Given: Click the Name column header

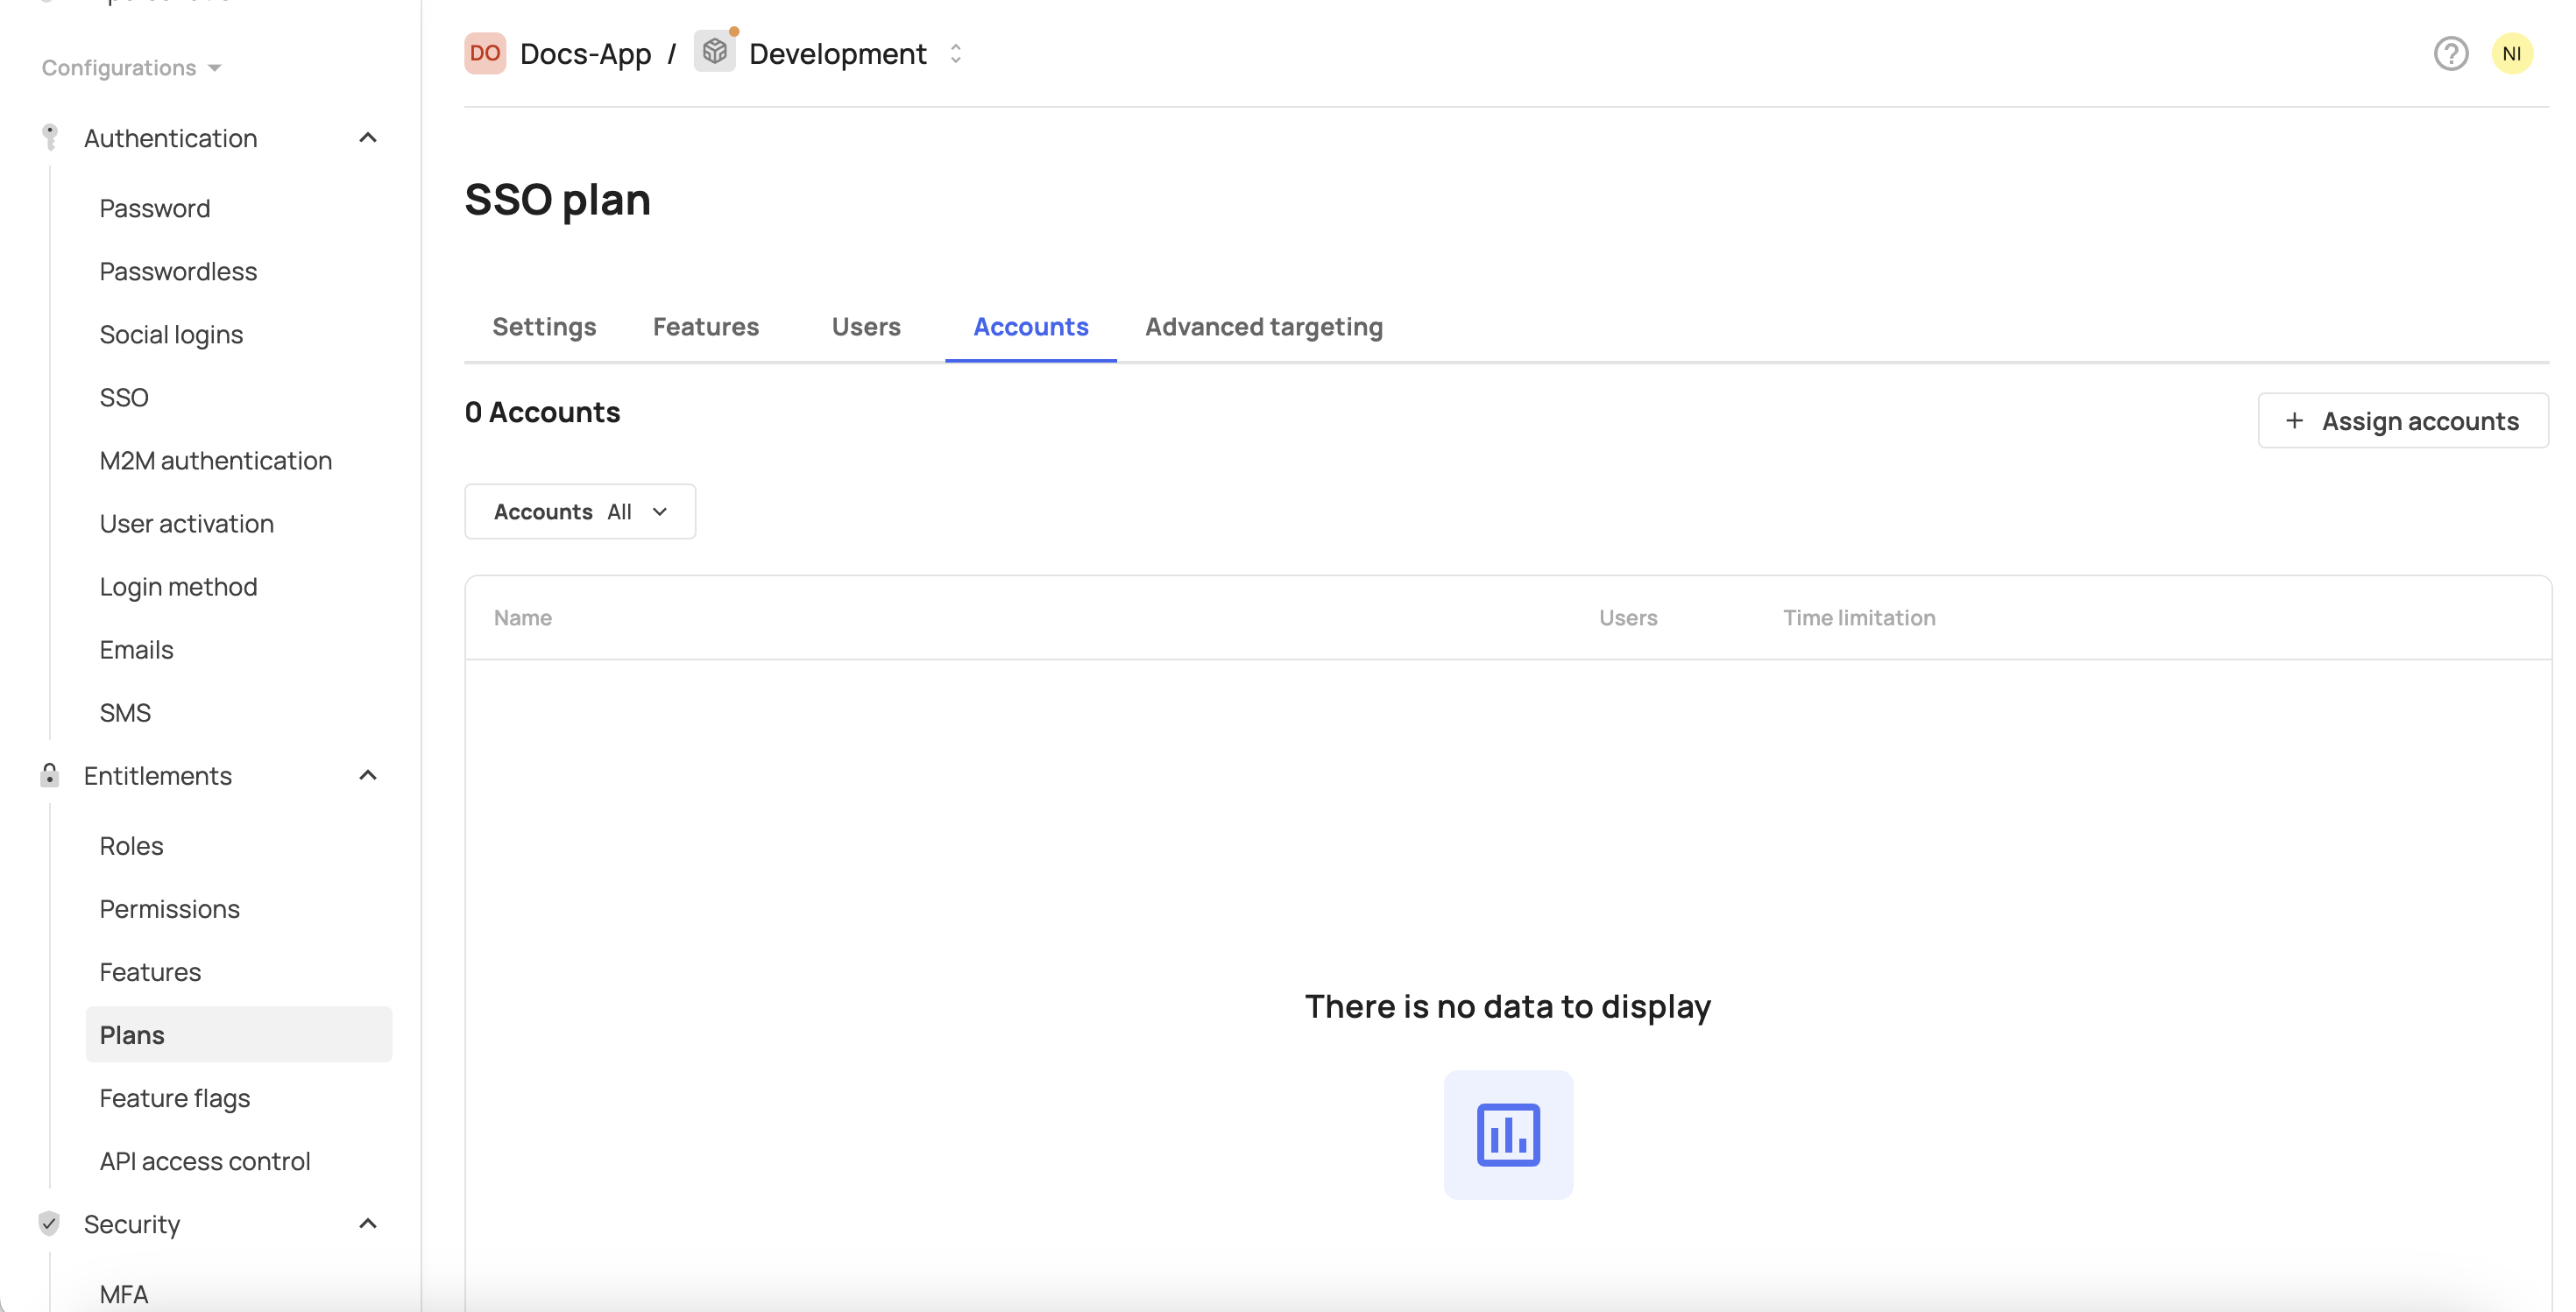Looking at the screenshot, I should [523, 617].
